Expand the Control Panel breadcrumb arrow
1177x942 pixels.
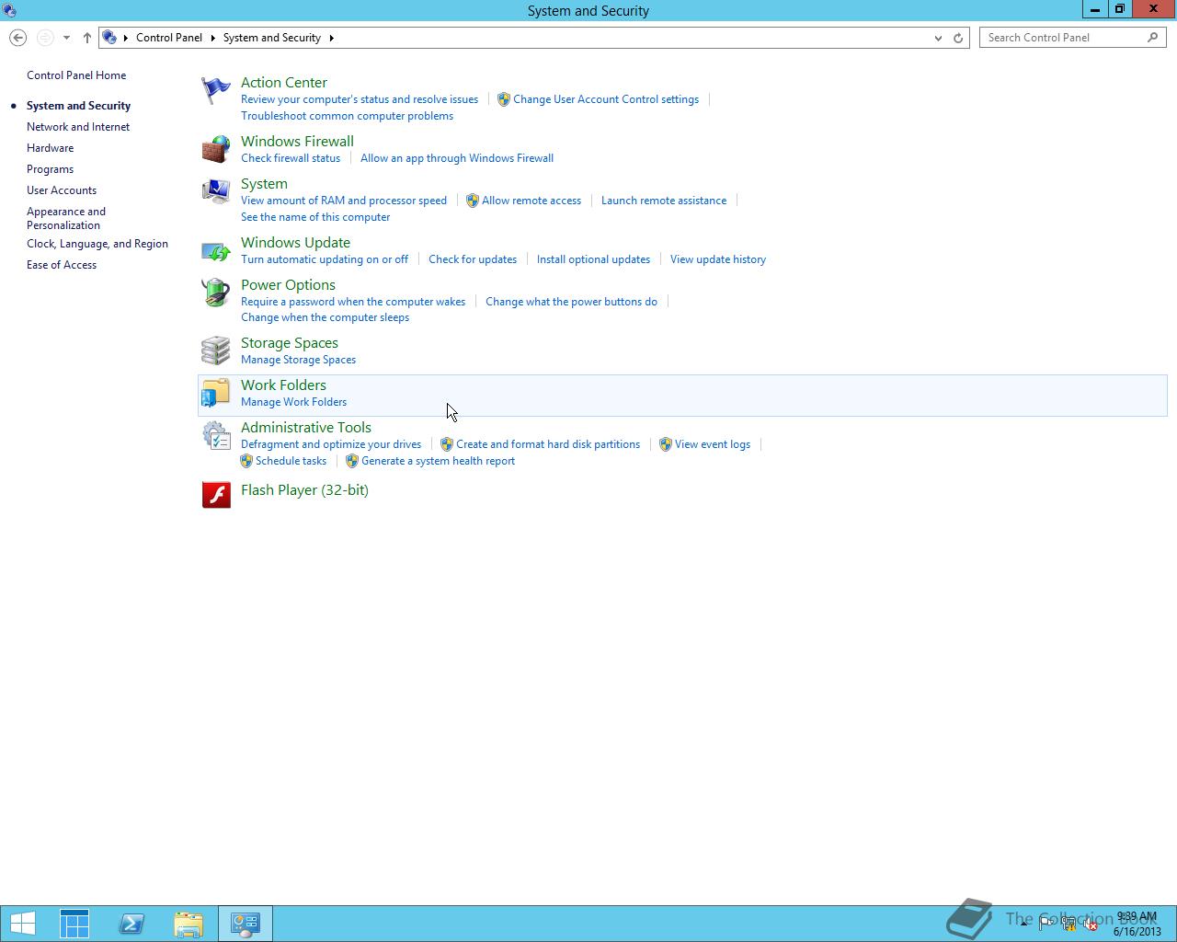tap(212, 38)
